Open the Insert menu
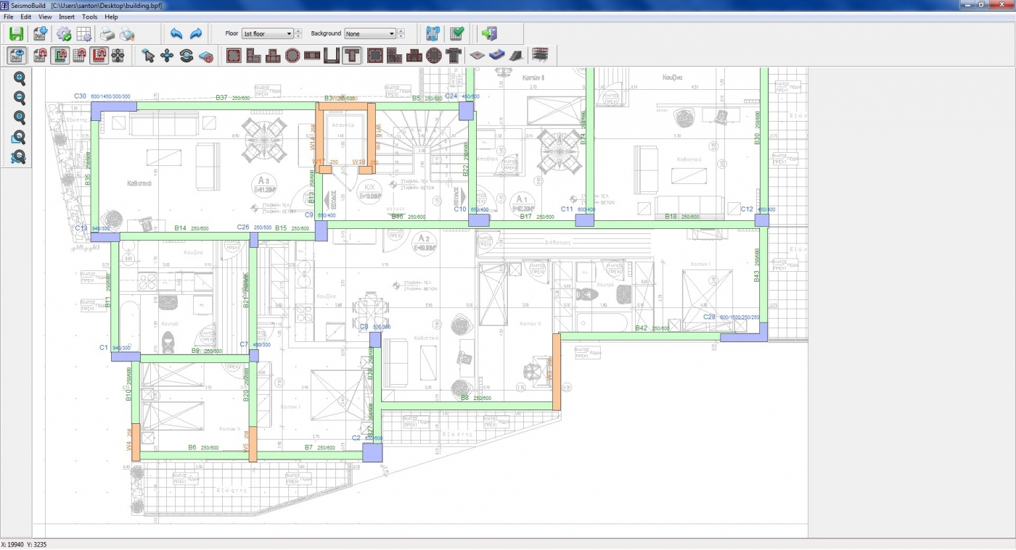Image resolution: width=1016 pixels, height=550 pixels. [66, 16]
